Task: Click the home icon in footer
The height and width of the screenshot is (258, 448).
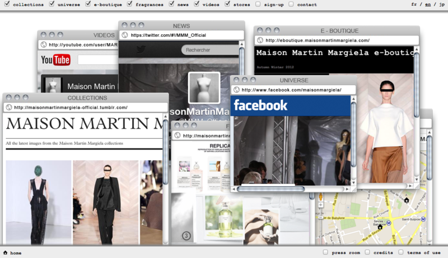Action: 6,252
